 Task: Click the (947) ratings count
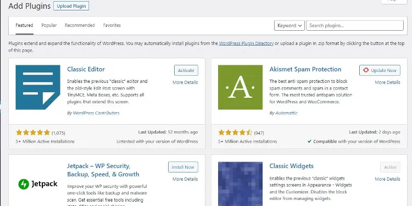(x=259, y=133)
